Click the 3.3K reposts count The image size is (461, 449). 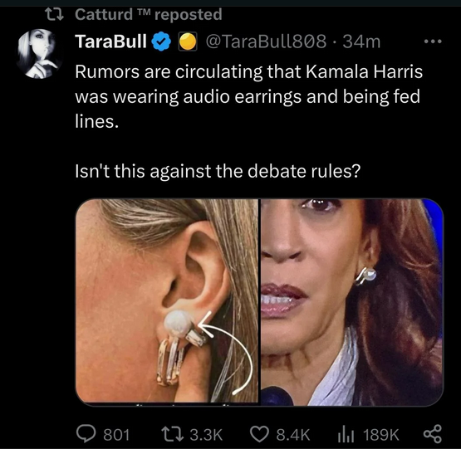coord(206,435)
